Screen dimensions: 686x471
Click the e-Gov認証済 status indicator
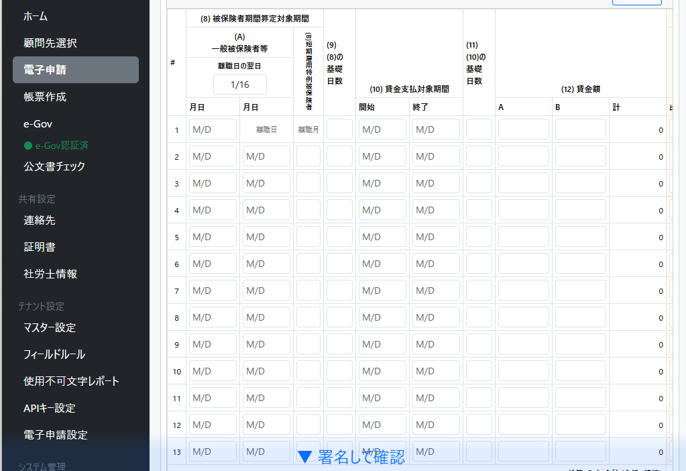tap(56, 146)
